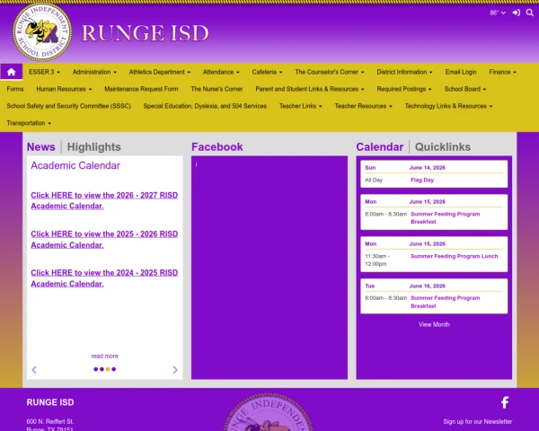
Task: Click the RUNGE ISD footer heading
Action: [50, 402]
